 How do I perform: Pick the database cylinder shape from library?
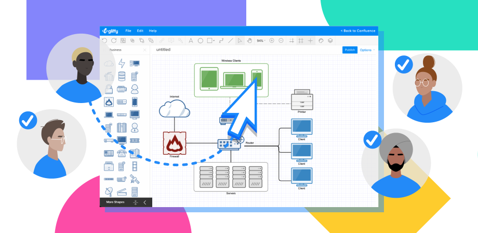point(122,76)
